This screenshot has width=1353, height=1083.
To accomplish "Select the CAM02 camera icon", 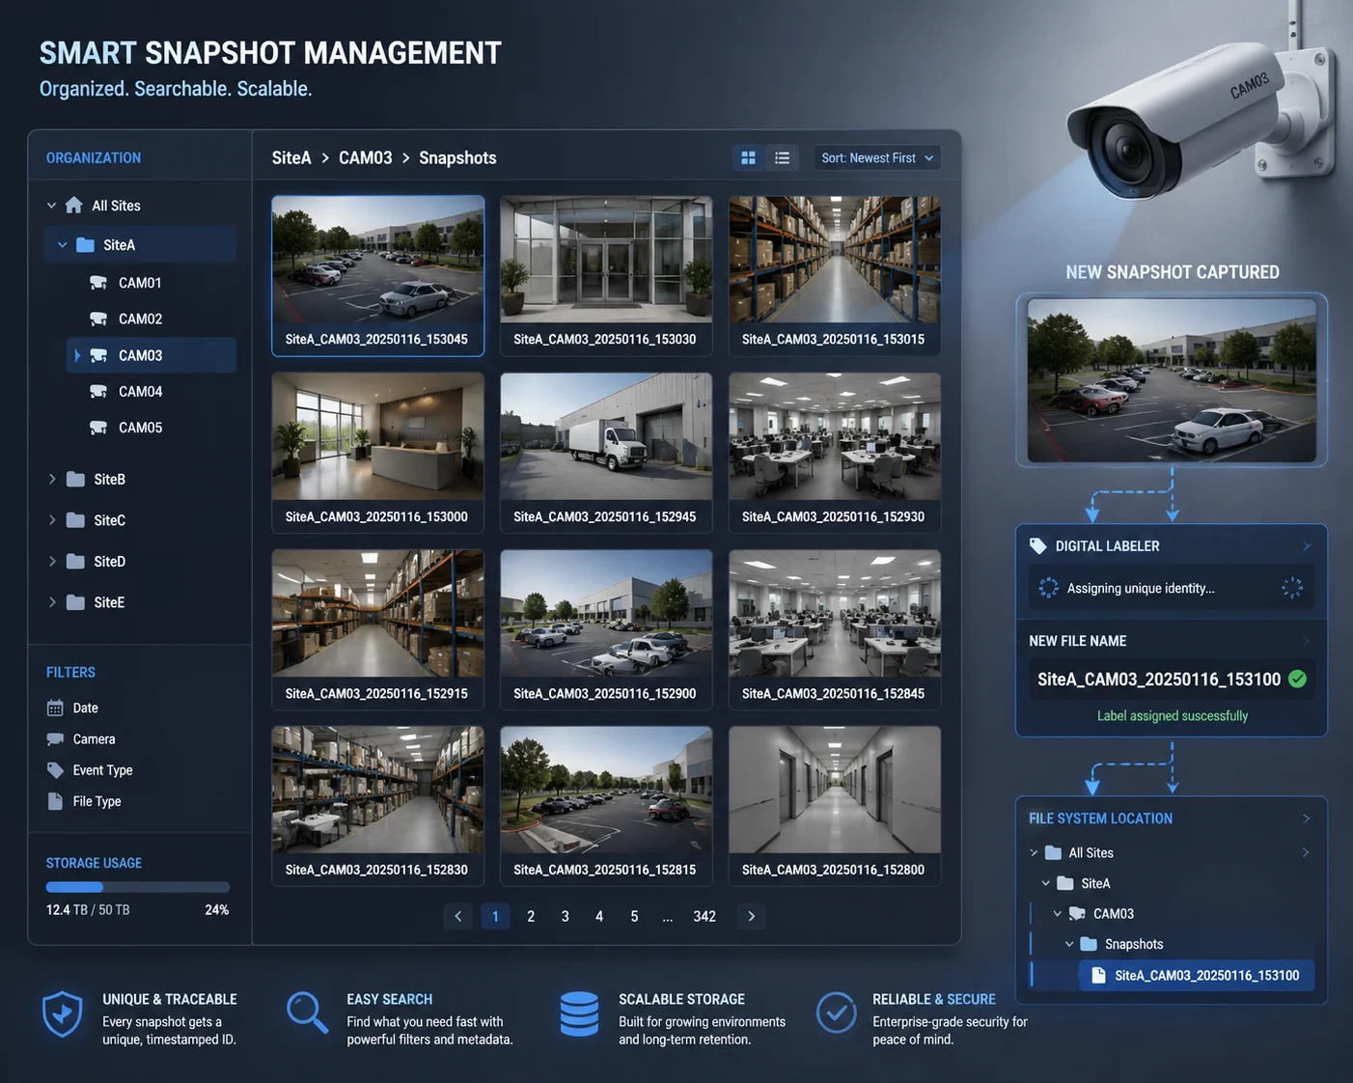I will click(98, 319).
